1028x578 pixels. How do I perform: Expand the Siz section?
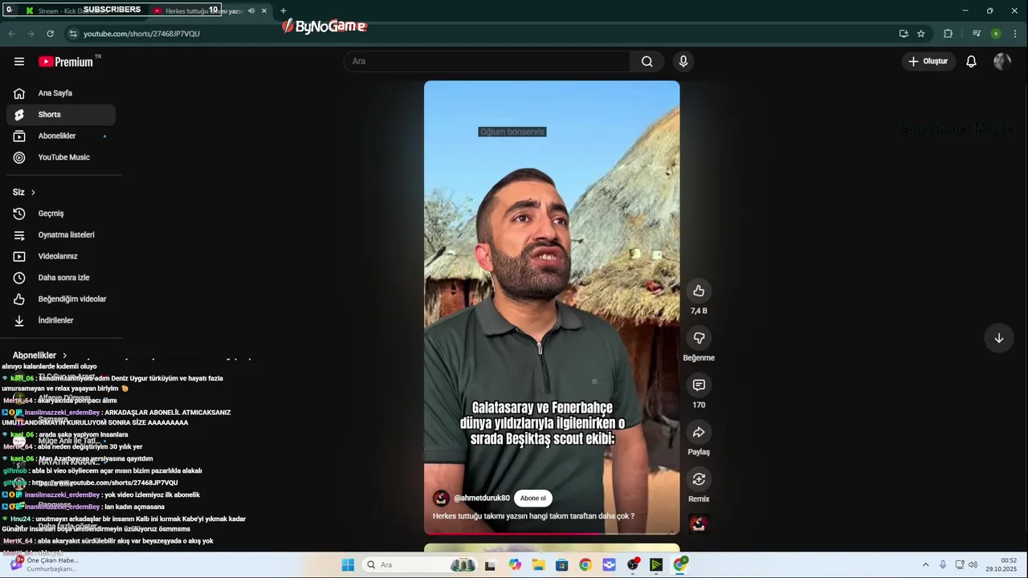24,192
